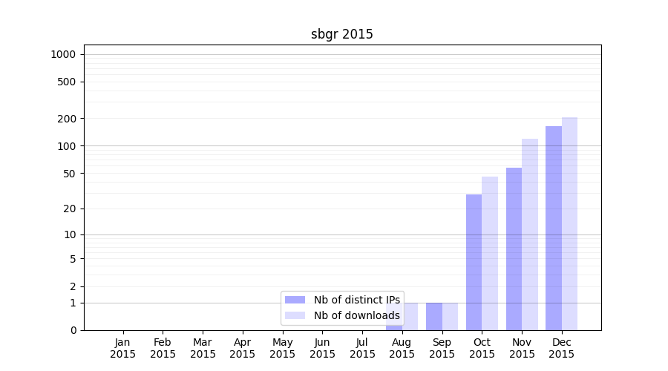Click the 'Nb of downloads' legend text

356,315
